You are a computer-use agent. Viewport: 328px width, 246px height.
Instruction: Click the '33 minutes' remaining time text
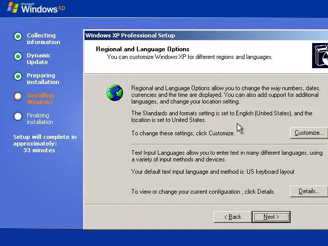pyautogui.click(x=39, y=150)
